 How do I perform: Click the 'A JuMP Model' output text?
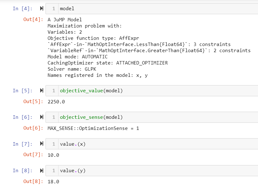tap(64, 20)
